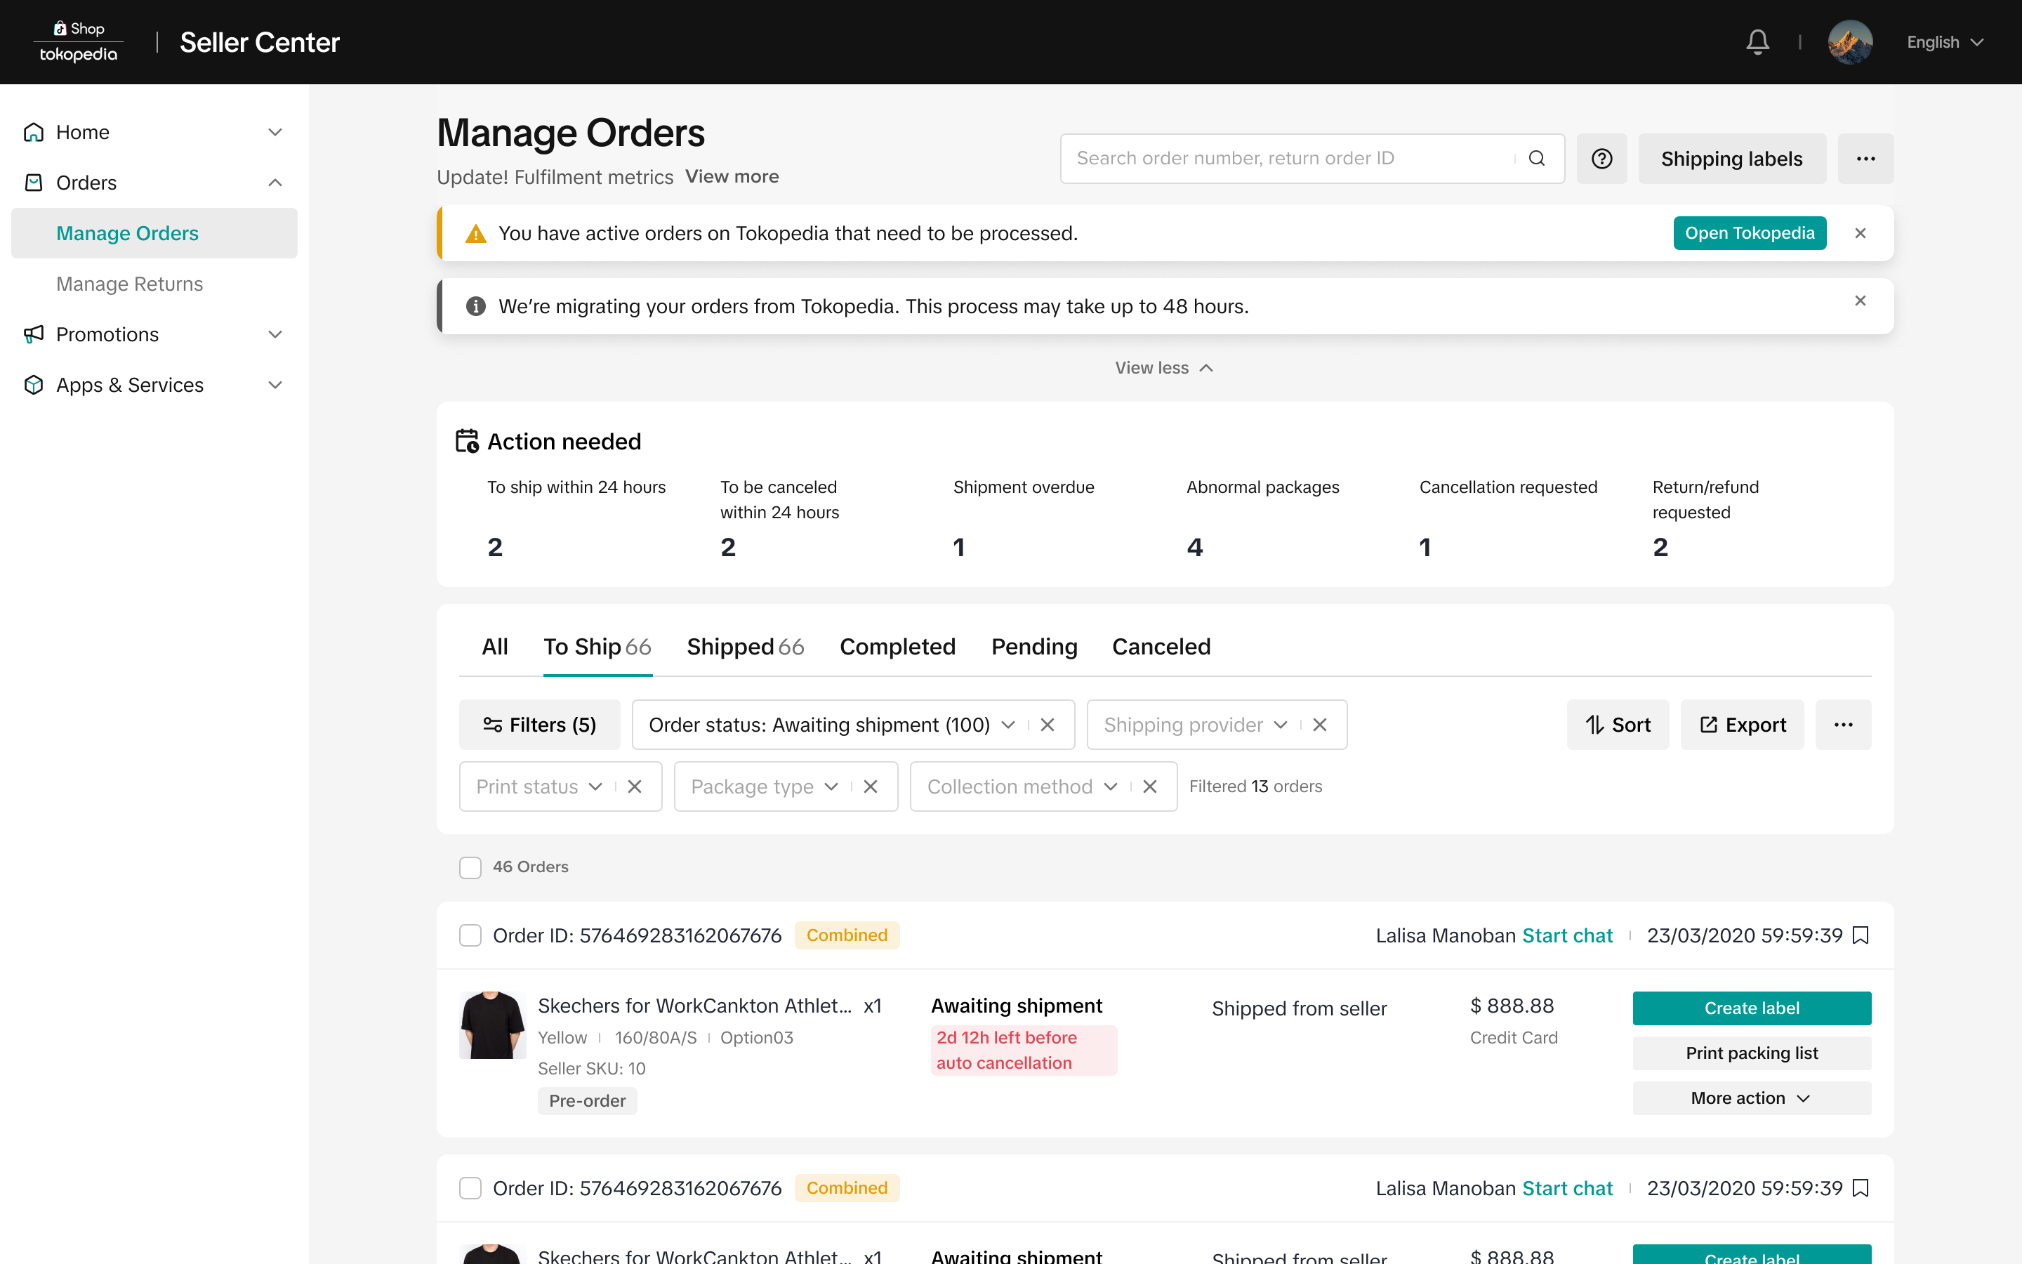Image resolution: width=2022 pixels, height=1264 pixels.
Task: Tick the second order's checkbox
Action: tap(470, 1188)
